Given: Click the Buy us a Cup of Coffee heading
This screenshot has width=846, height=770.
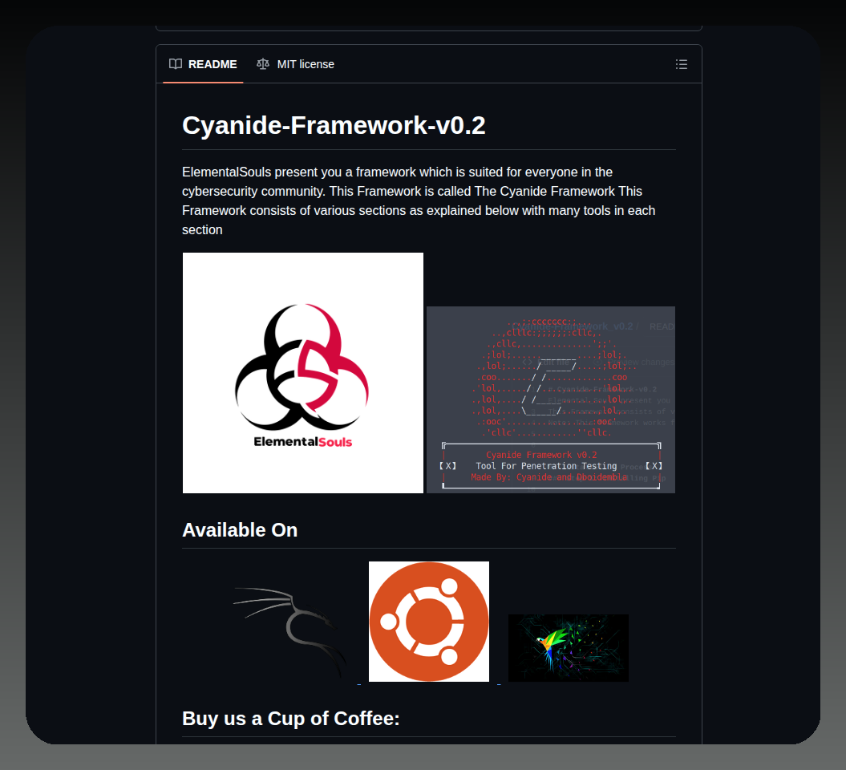Looking at the screenshot, I should point(291,719).
